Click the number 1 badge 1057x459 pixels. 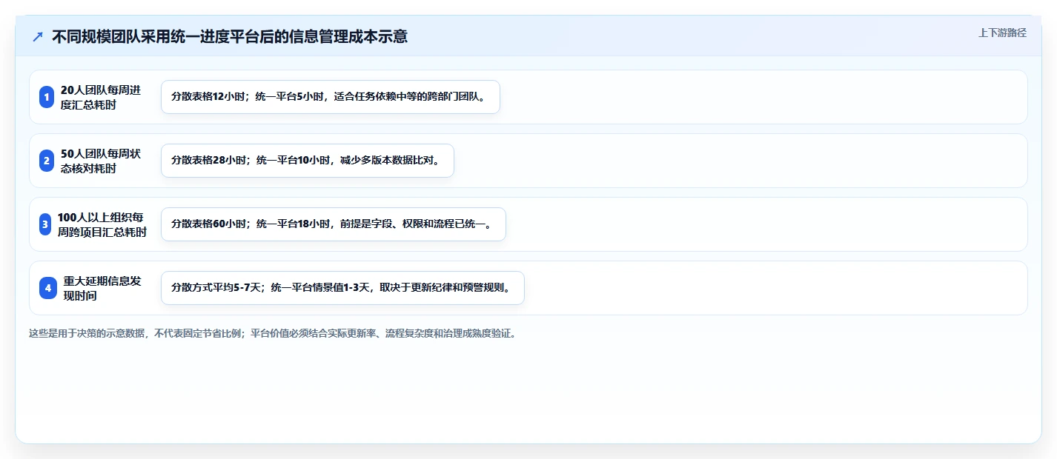(47, 97)
